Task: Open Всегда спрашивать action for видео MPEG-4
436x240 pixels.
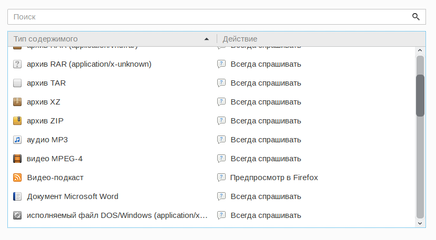Action: (x=266, y=159)
